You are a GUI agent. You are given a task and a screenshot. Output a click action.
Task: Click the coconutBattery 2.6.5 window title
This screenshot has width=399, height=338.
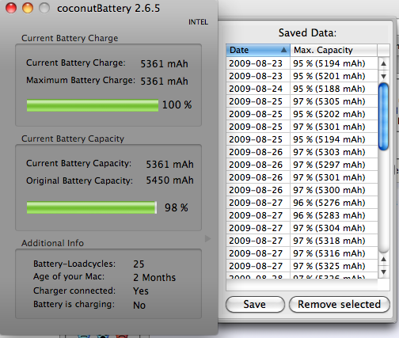pyautogui.click(x=108, y=9)
